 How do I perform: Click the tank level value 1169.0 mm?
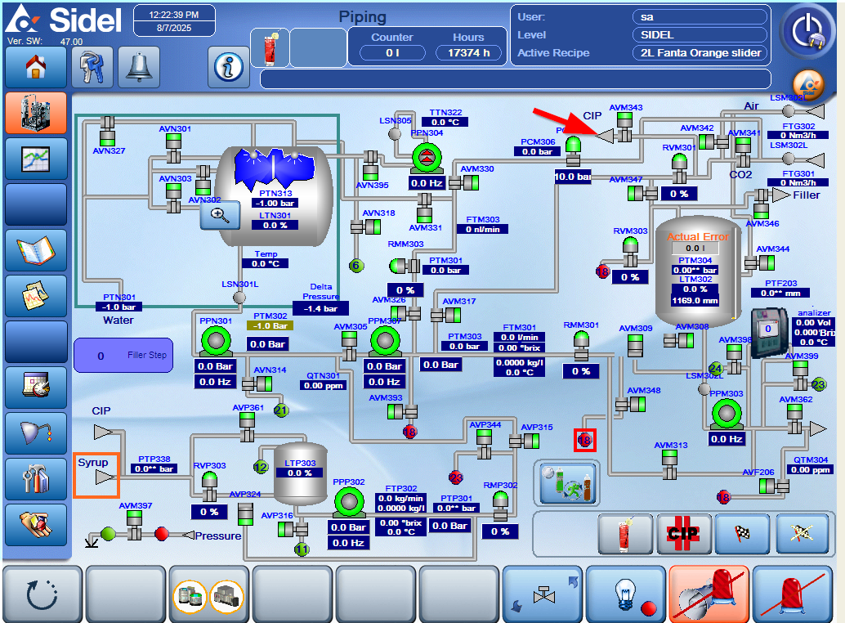pyautogui.click(x=695, y=301)
